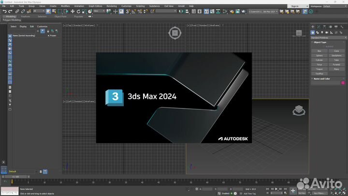Click the Top viewport ViewCube
The height and width of the screenshot is (196, 348).
(x=175, y=33)
